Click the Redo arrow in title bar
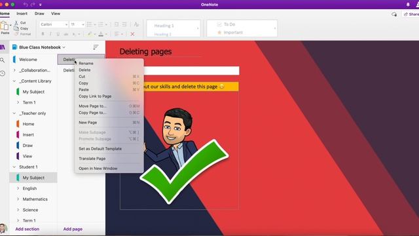 pyautogui.click(x=33, y=5)
